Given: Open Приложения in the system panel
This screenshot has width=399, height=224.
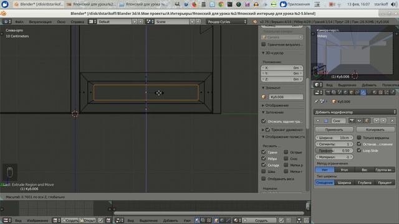Looking at the screenshot, I should (x=295, y=4).
